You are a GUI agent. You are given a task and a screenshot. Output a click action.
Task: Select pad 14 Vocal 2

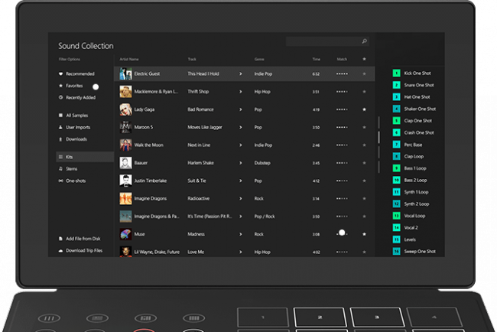[405, 228]
